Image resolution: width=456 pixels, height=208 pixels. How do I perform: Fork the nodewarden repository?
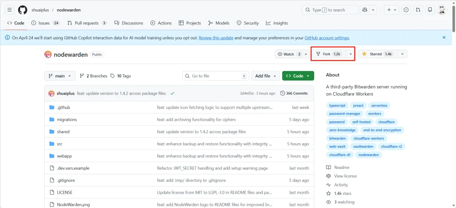pos(329,54)
